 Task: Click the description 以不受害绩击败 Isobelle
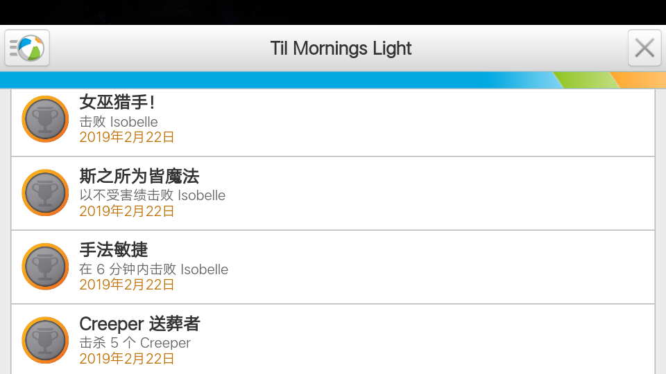point(153,195)
